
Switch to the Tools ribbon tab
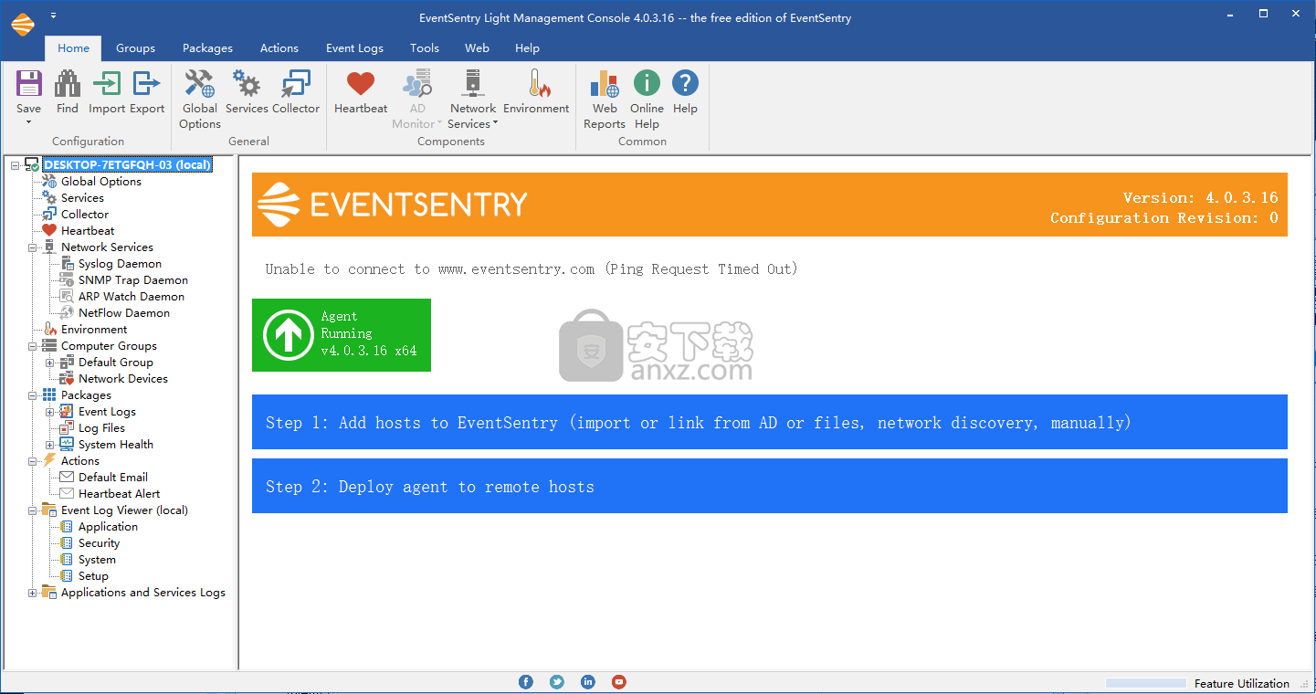(425, 48)
